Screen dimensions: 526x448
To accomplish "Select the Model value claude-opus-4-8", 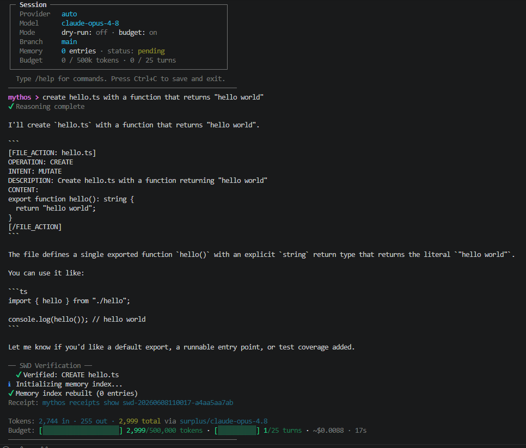I will 90,23.
